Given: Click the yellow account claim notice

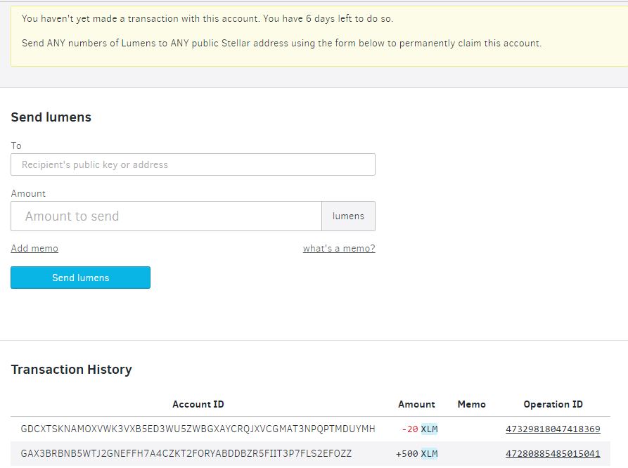Looking at the screenshot, I should coord(316,32).
